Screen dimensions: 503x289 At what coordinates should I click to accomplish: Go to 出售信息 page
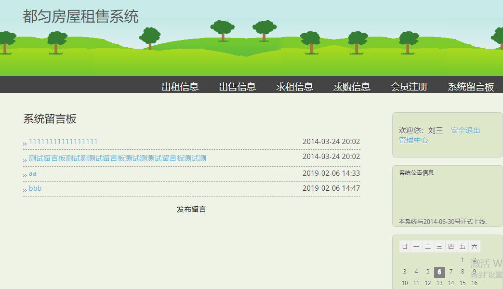(x=237, y=87)
